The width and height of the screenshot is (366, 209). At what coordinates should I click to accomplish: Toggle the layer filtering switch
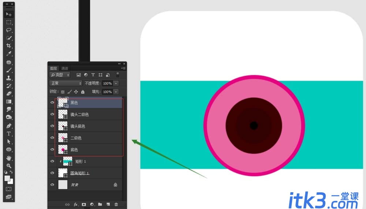117,75
